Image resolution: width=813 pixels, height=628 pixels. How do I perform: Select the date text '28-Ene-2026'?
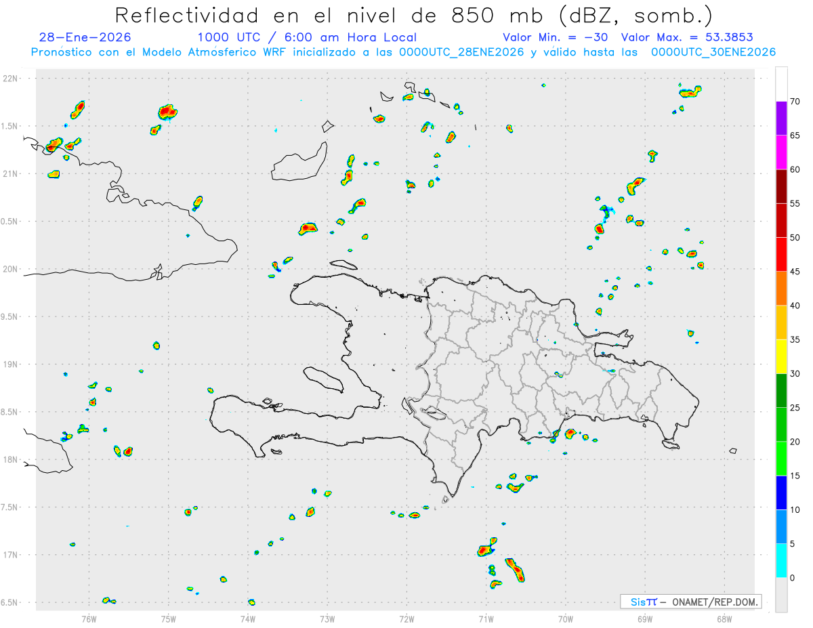[85, 37]
